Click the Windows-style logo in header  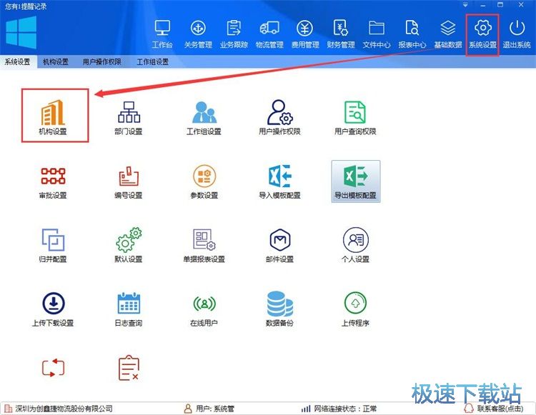[x=21, y=33]
